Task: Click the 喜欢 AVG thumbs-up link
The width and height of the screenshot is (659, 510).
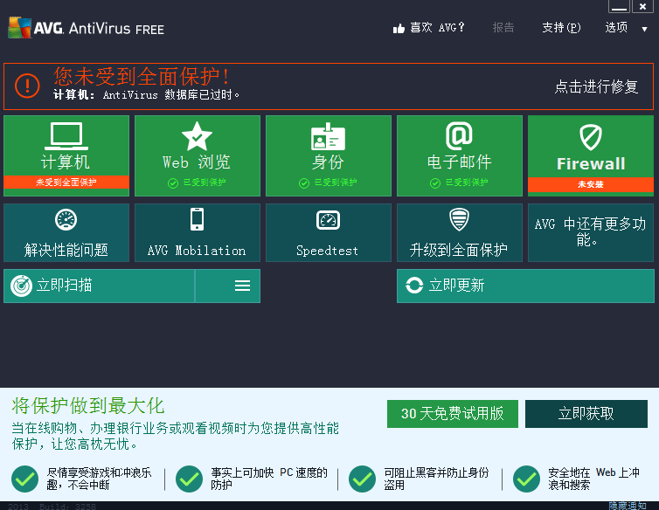Action: pos(429,28)
